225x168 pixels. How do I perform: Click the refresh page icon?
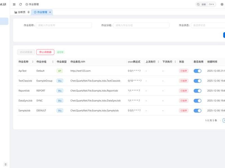(21, 4)
